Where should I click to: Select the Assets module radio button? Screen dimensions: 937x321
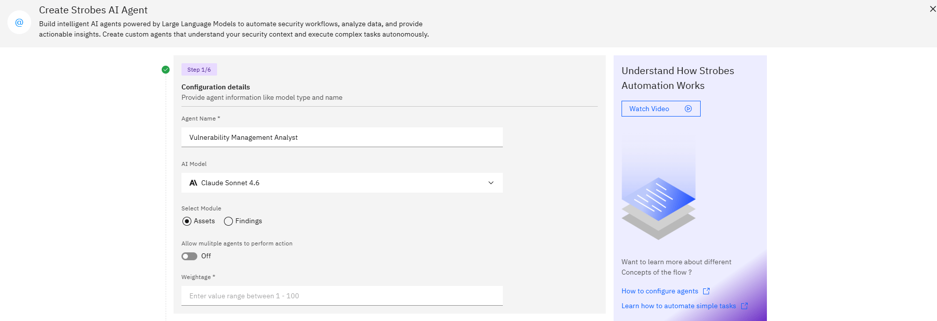187,221
